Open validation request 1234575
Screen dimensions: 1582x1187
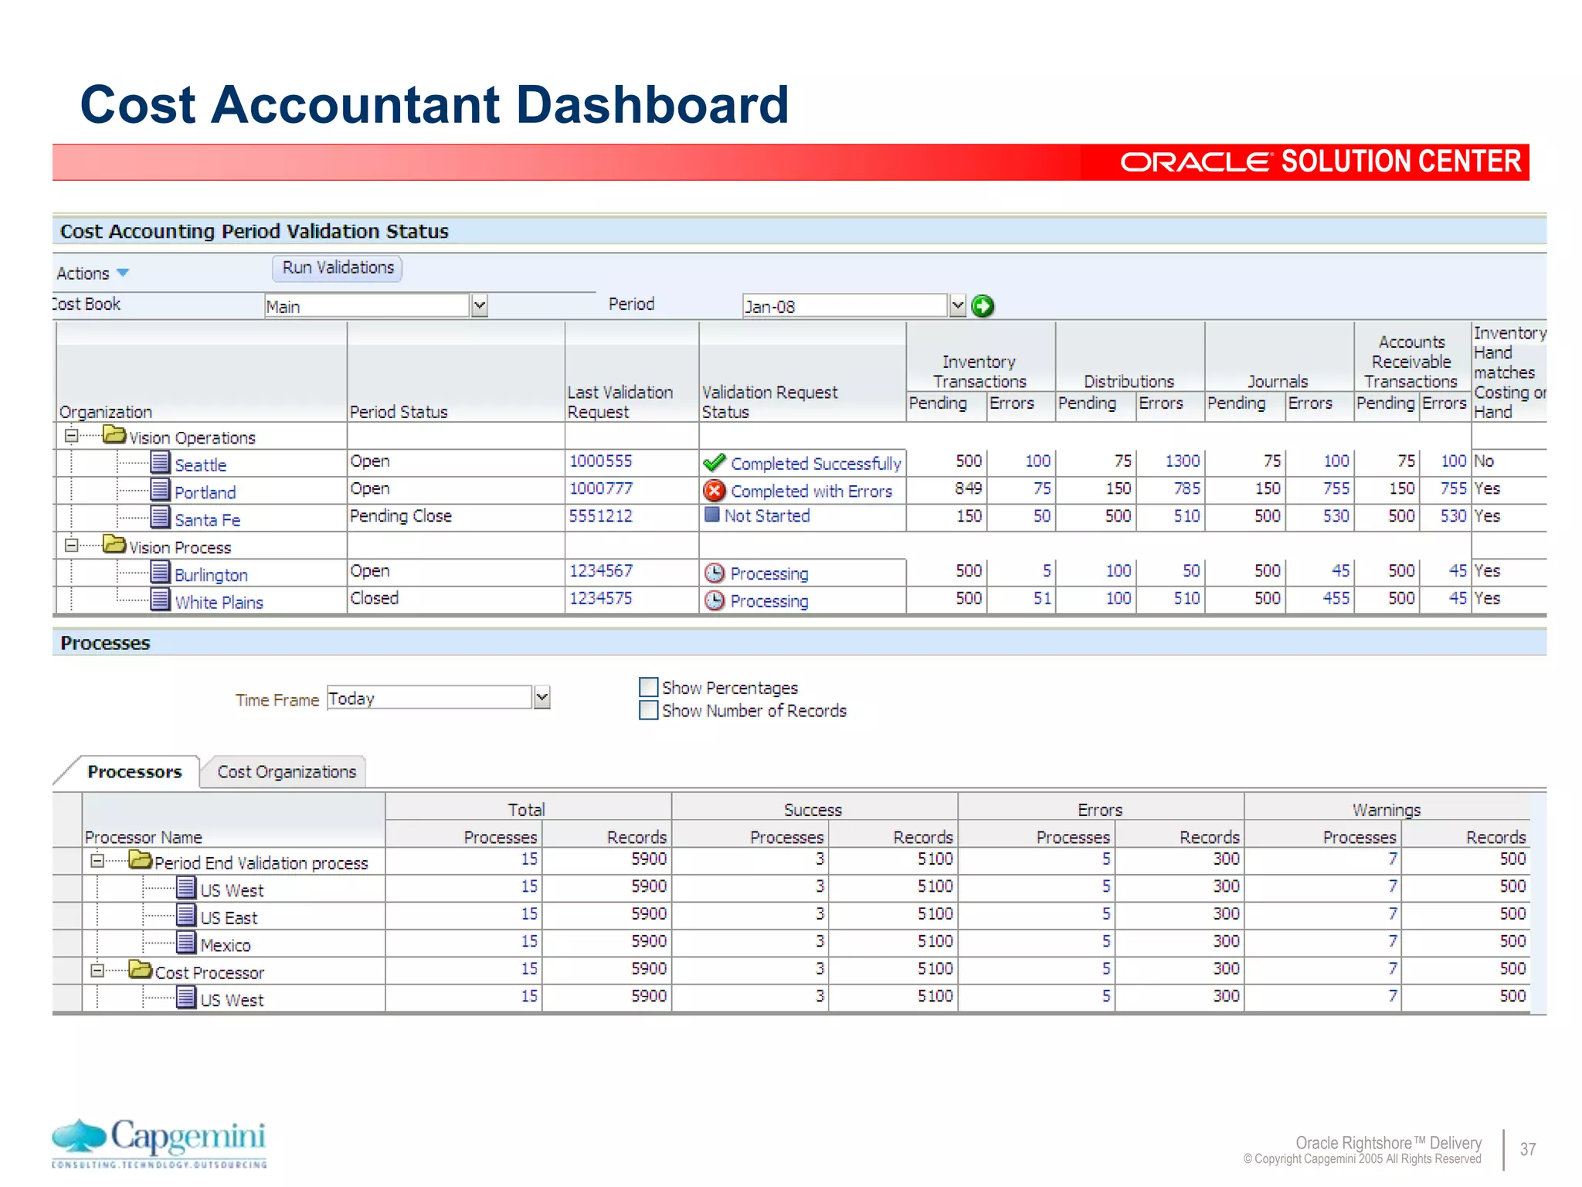point(600,598)
